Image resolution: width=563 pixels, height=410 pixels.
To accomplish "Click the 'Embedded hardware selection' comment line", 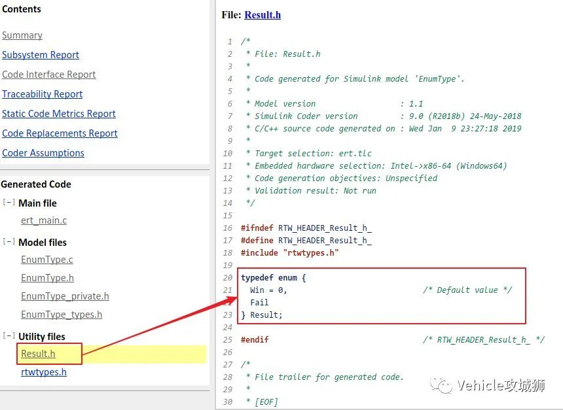I will pos(376,165).
